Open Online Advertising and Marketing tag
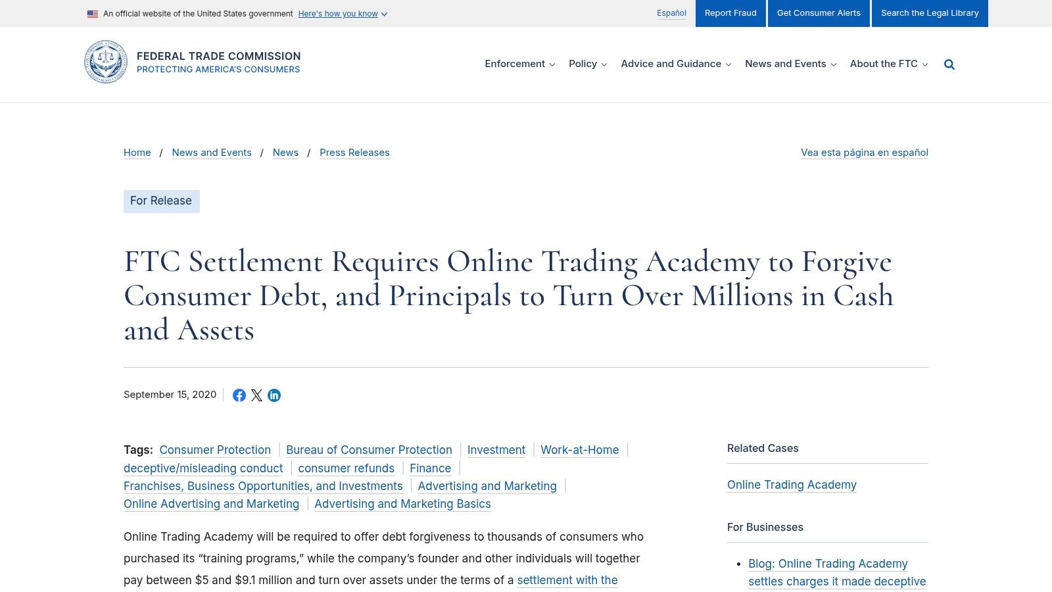This screenshot has width=1052, height=592. pos(211,504)
